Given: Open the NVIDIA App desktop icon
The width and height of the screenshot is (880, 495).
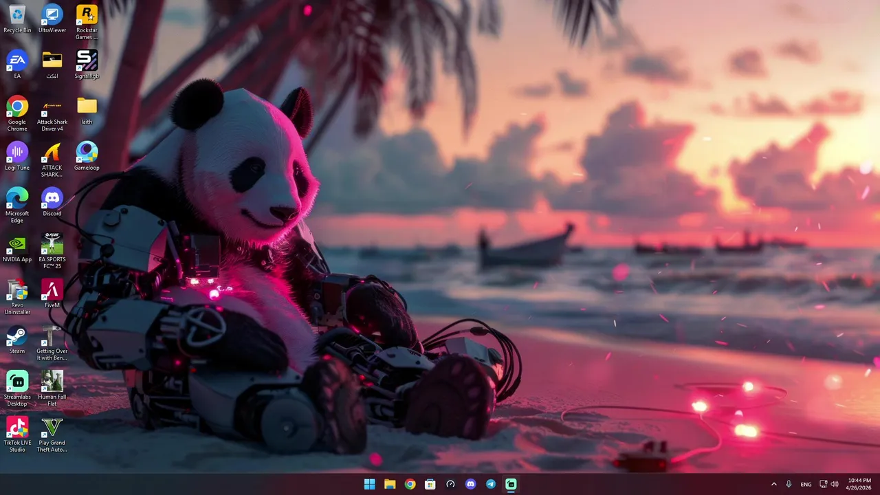Looking at the screenshot, I should coord(17,247).
